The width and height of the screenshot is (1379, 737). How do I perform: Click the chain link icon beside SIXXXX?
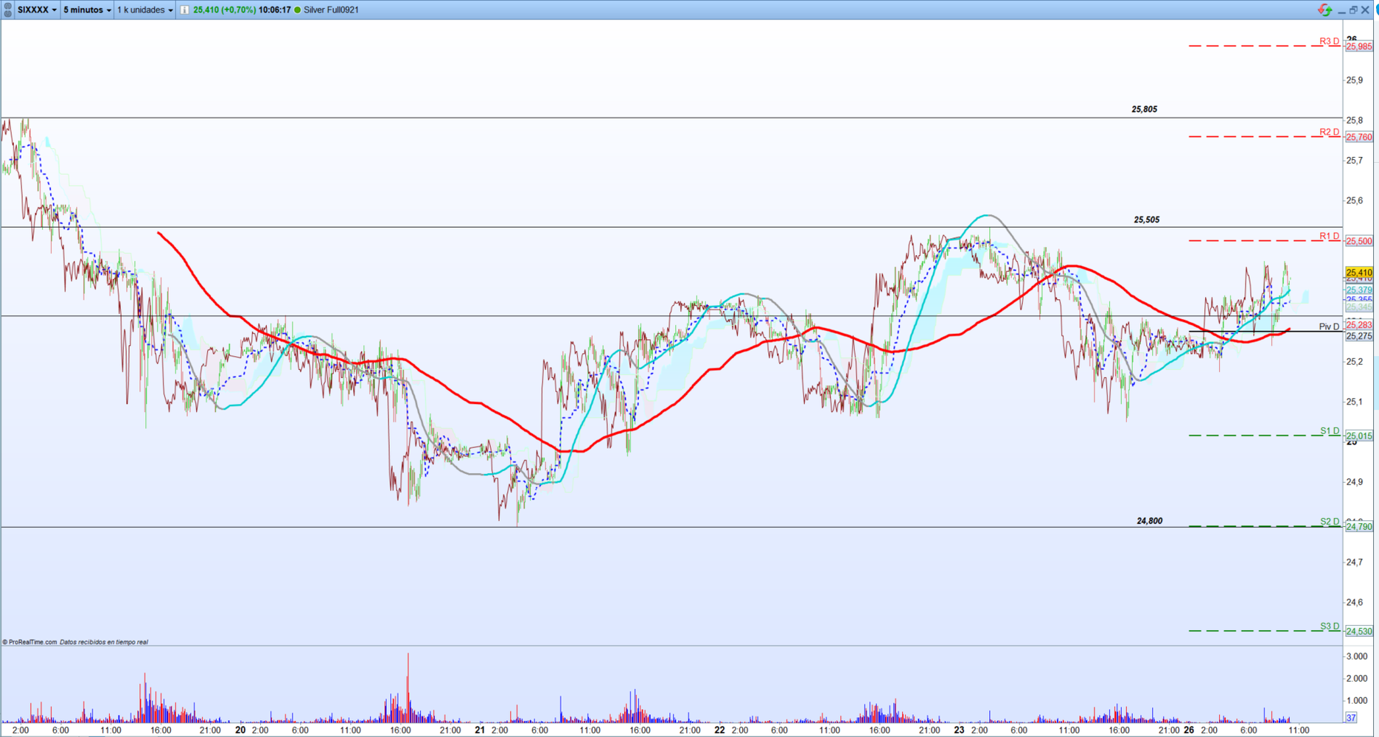coord(8,10)
